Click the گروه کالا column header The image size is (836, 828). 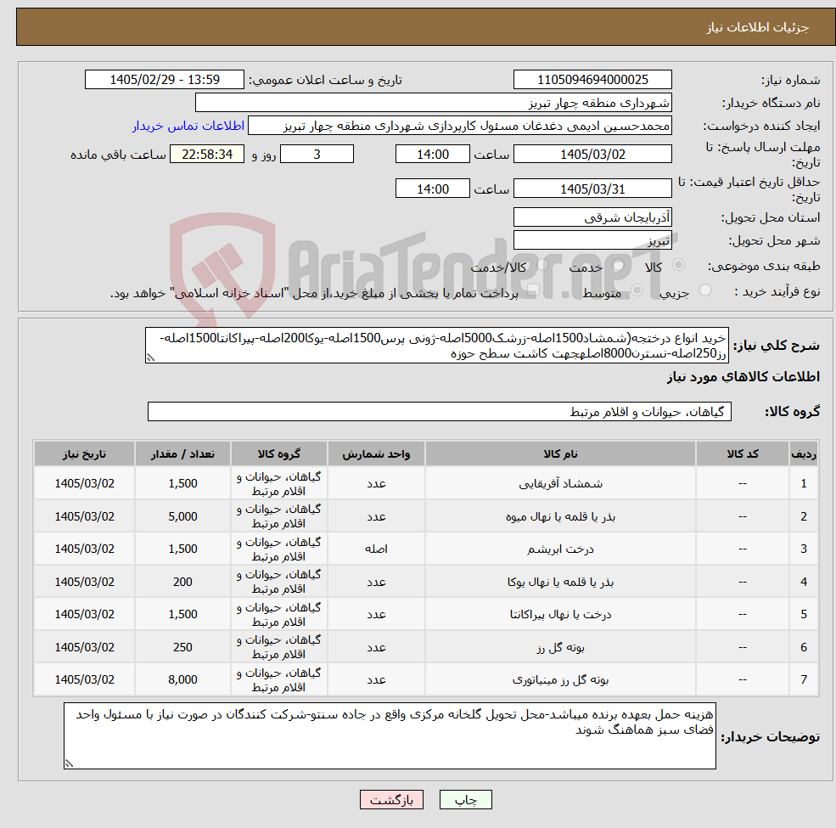(279, 454)
